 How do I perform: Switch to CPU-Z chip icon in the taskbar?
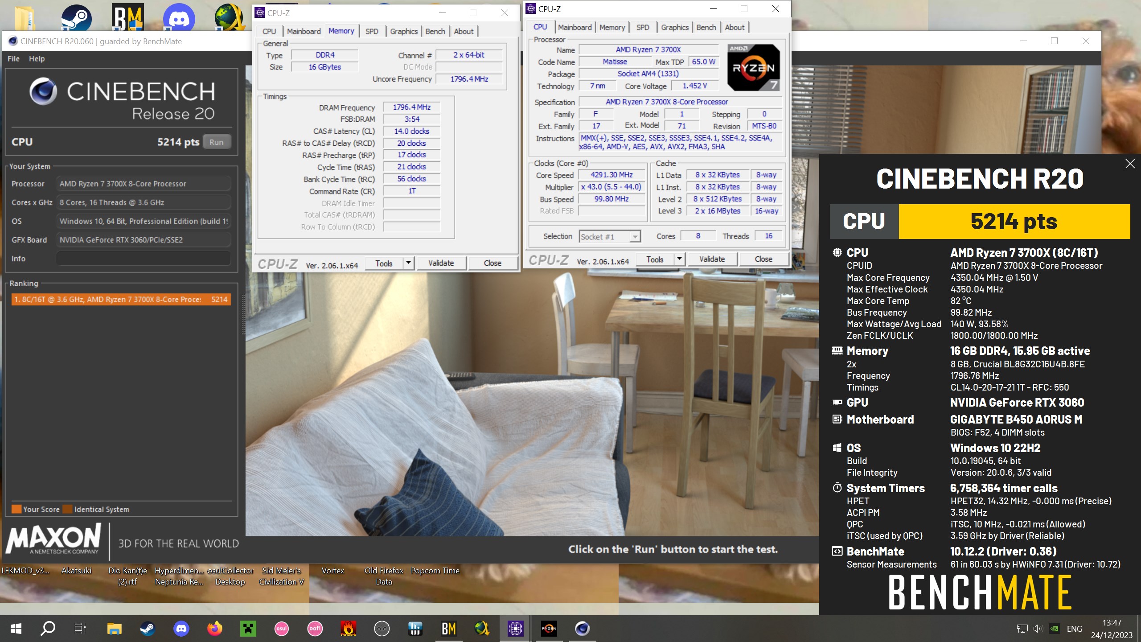coord(515,629)
